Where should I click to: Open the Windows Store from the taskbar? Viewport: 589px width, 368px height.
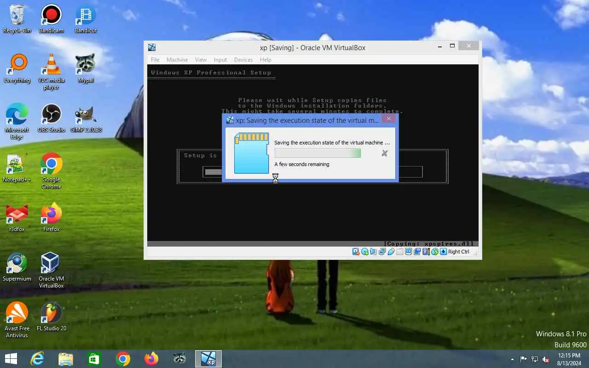(94, 359)
